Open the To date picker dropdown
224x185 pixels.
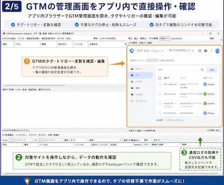click(x=59, y=140)
